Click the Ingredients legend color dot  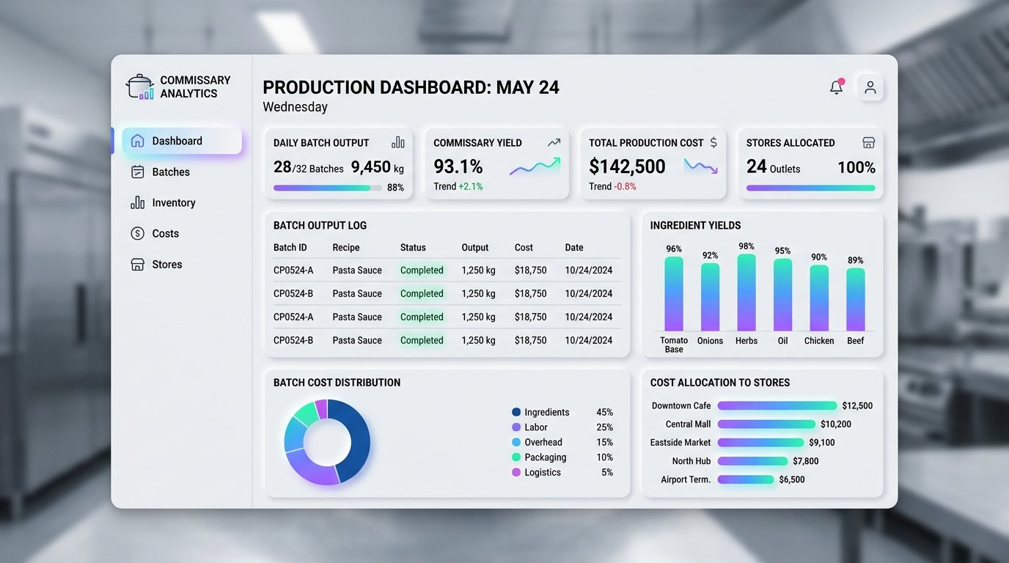click(x=516, y=412)
